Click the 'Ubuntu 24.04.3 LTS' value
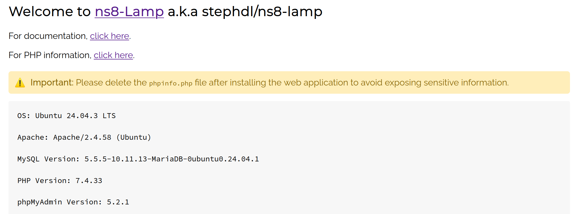Screen dimensions: 573x214 (x=75, y=116)
